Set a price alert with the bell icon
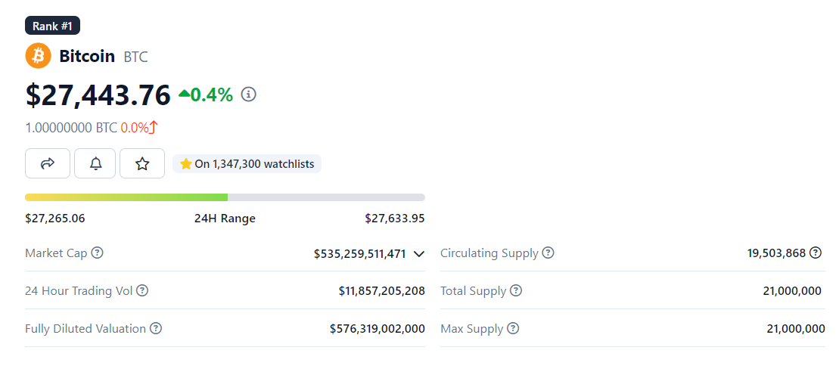Viewport: 839px width, 369px height. pos(95,163)
